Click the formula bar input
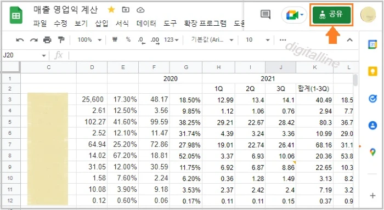The height and width of the screenshot is (210, 384). pos(213,55)
